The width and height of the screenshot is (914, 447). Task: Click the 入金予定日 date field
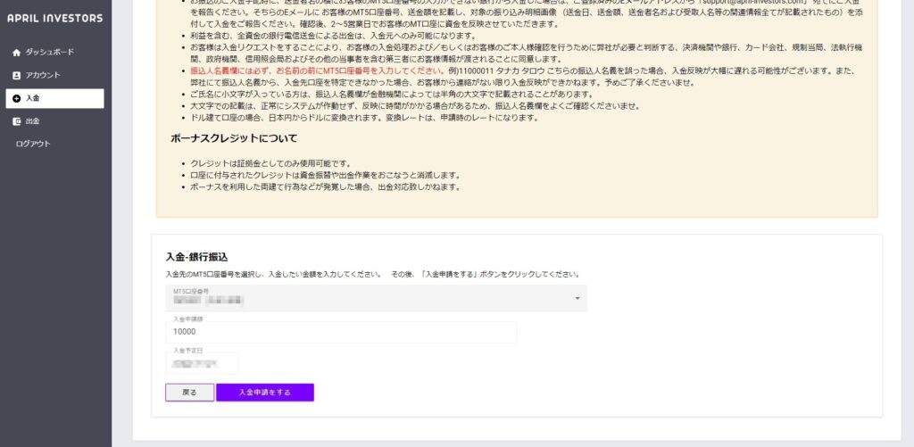pyautogui.click(x=202, y=364)
